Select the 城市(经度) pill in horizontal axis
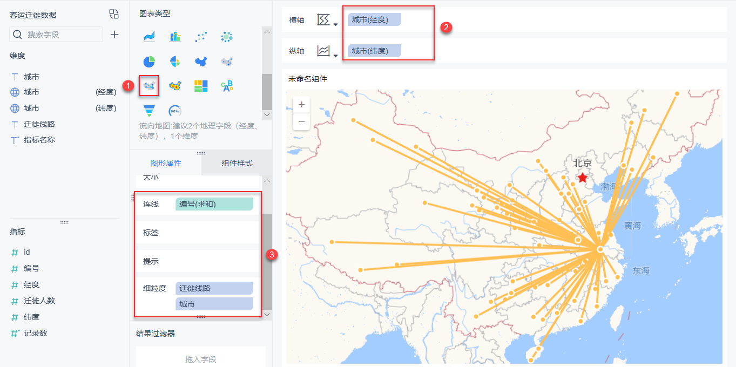 [x=375, y=20]
